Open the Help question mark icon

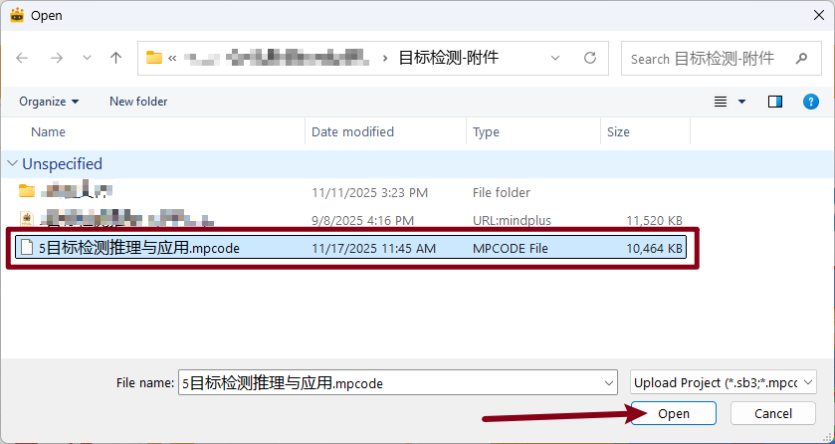click(x=810, y=102)
